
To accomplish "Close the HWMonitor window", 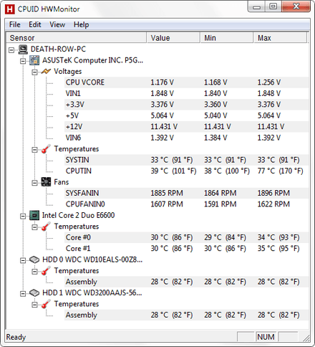I will coord(296,6).
